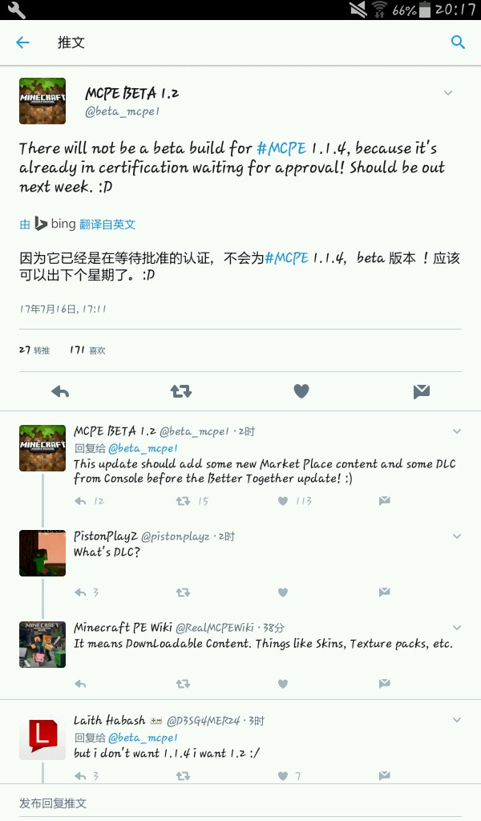Reply to the main MCPE BETA tweet
481x821 pixels.
(60, 391)
